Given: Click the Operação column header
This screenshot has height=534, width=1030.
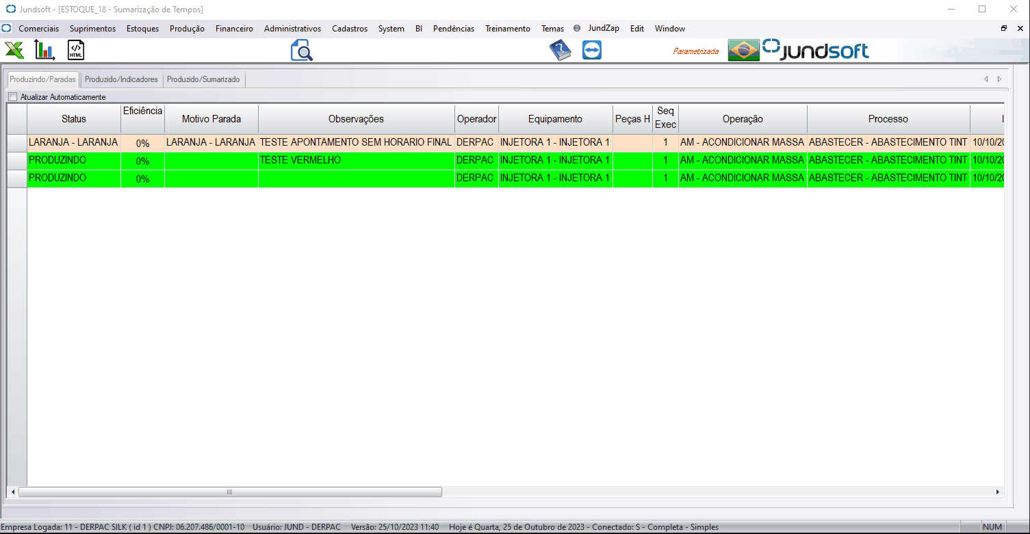Looking at the screenshot, I should coord(743,119).
